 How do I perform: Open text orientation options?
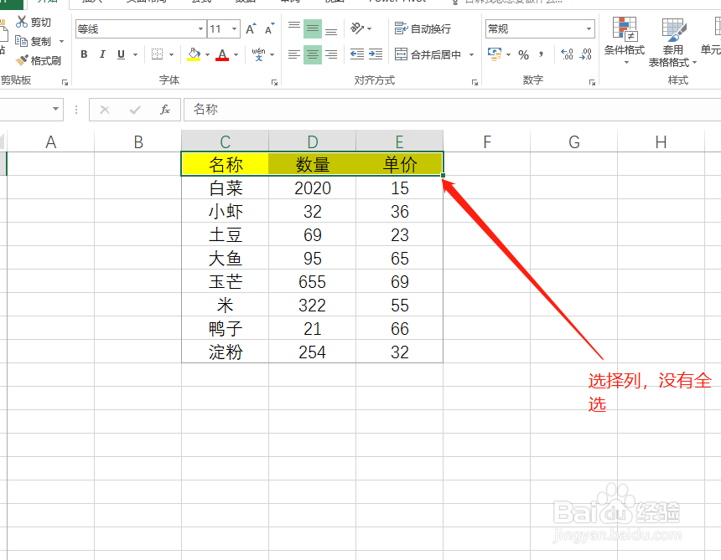pos(360,28)
